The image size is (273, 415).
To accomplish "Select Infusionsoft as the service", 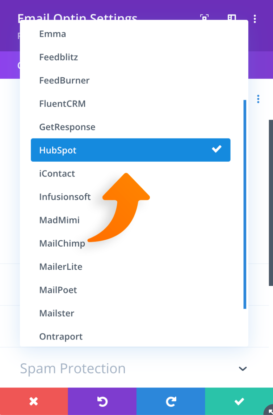I will pos(65,197).
